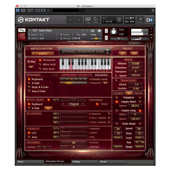
Task: Click the plugin window menu arrow top right
Action: 153,10
